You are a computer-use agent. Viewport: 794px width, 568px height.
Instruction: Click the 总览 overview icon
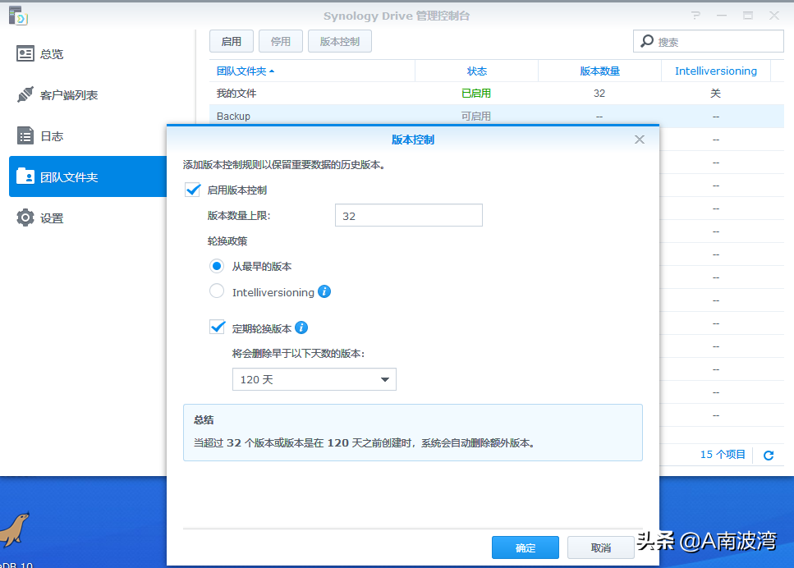tap(25, 53)
